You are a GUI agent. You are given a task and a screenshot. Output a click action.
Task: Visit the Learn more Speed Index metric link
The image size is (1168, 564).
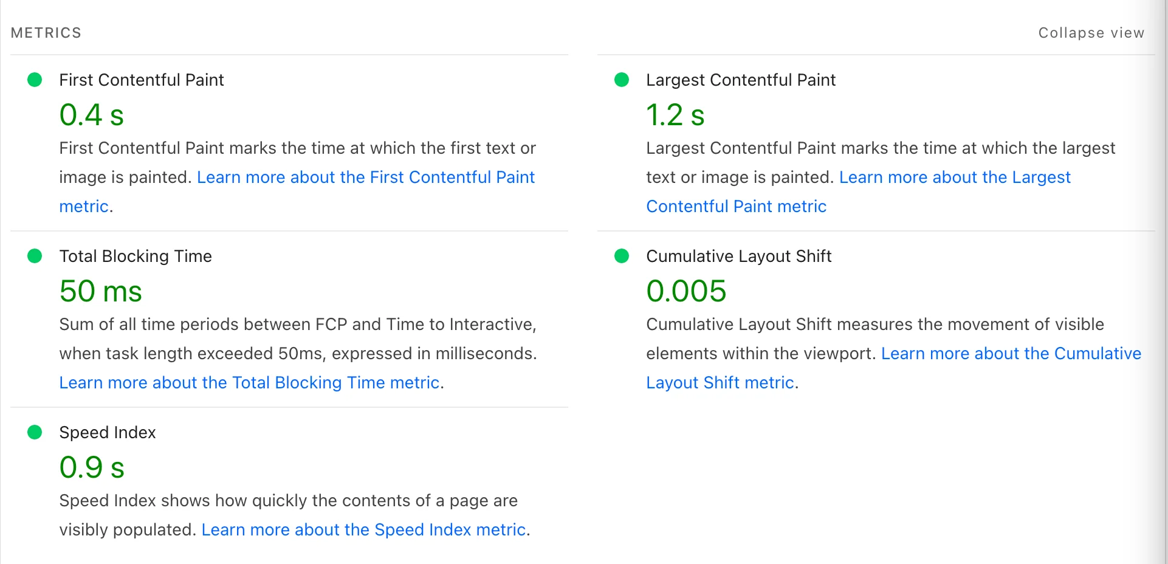(x=363, y=529)
